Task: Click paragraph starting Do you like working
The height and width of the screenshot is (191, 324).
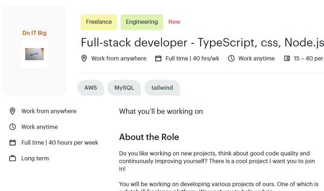Action: (x=217, y=161)
